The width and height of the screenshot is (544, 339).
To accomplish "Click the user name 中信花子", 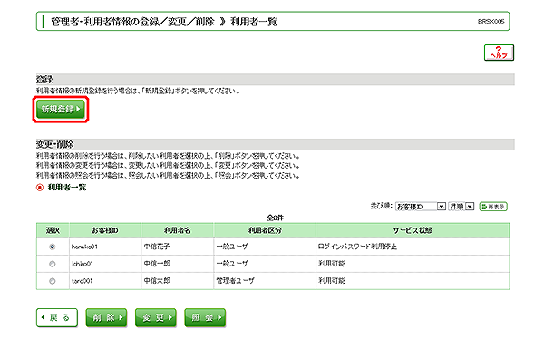I will [157, 247].
